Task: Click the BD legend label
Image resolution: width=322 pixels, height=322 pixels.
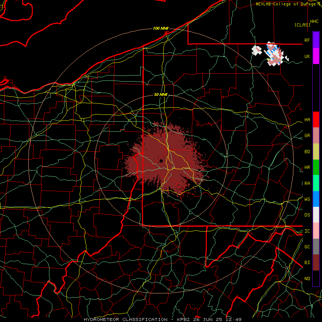Action: tap(307, 152)
